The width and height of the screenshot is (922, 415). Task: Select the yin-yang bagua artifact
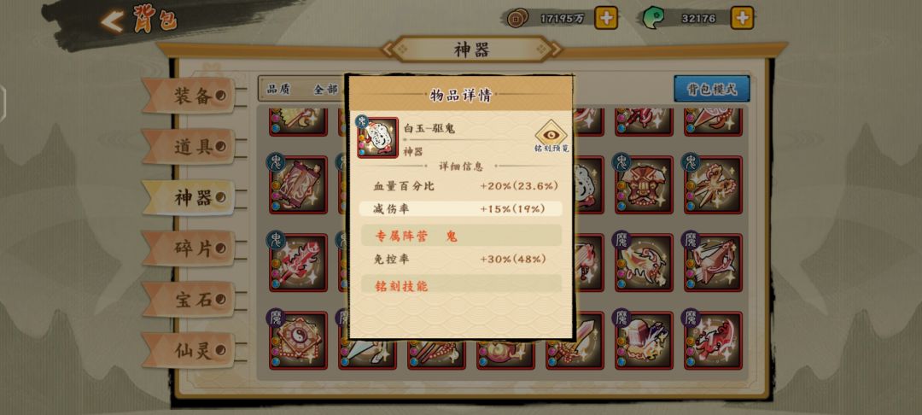(x=298, y=341)
